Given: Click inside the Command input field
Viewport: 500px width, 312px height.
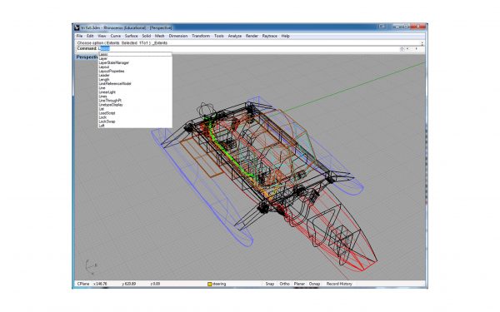Looking at the screenshot, I should pyautogui.click(x=248, y=49).
